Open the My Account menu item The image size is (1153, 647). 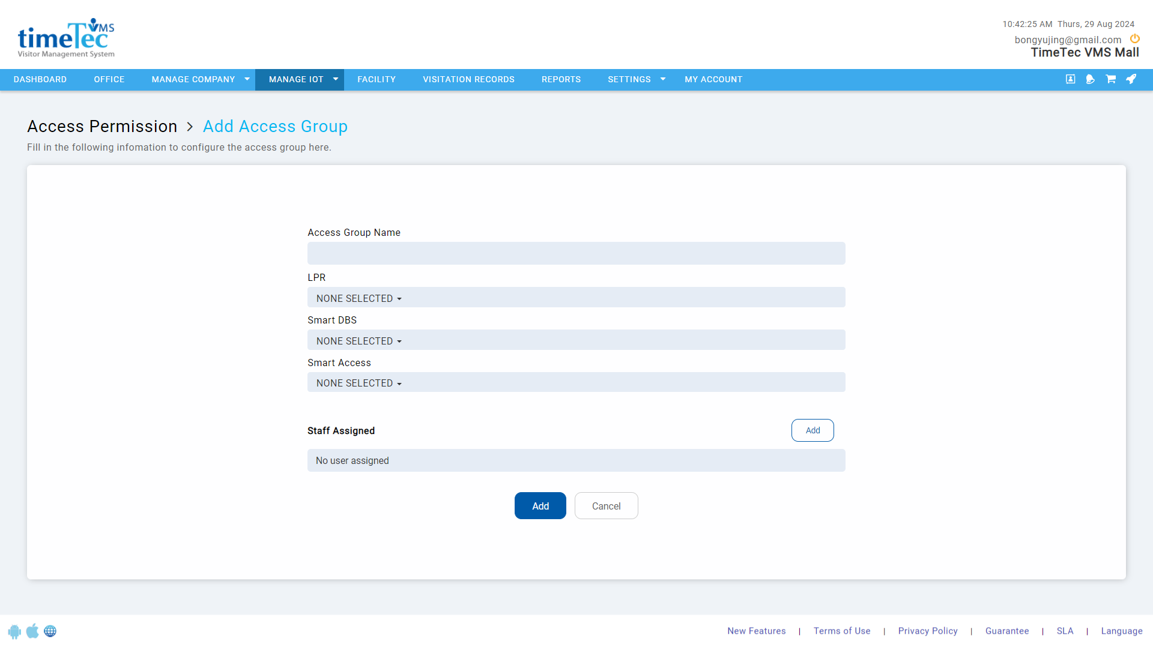(713, 79)
